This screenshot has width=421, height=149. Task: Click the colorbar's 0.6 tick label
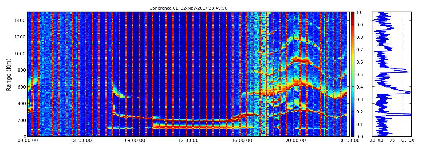(x=359, y=62)
